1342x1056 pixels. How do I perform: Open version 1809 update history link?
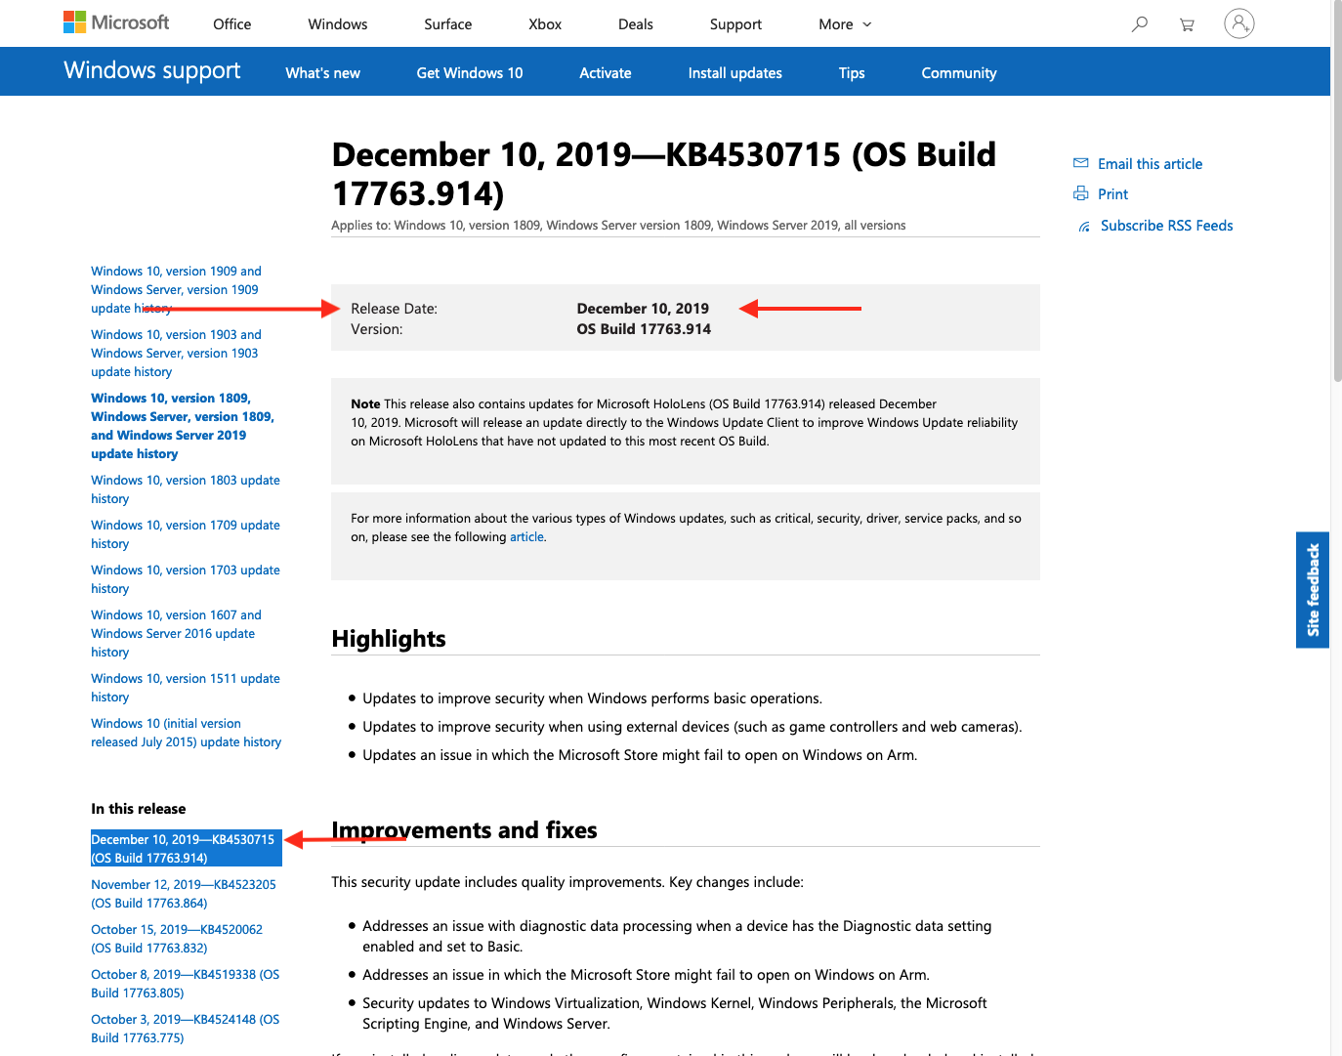183,426
